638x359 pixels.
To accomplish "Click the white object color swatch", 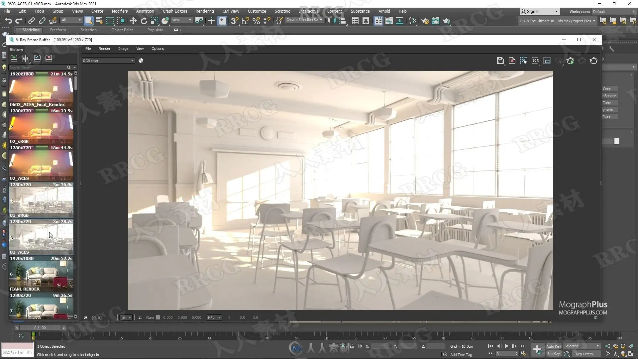I will click(617, 141).
